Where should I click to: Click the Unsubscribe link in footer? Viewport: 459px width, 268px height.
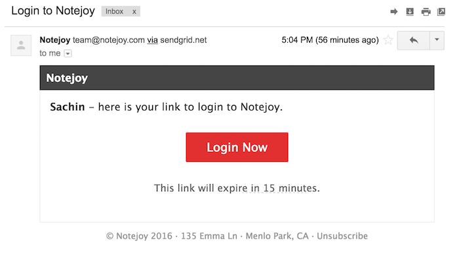click(342, 236)
